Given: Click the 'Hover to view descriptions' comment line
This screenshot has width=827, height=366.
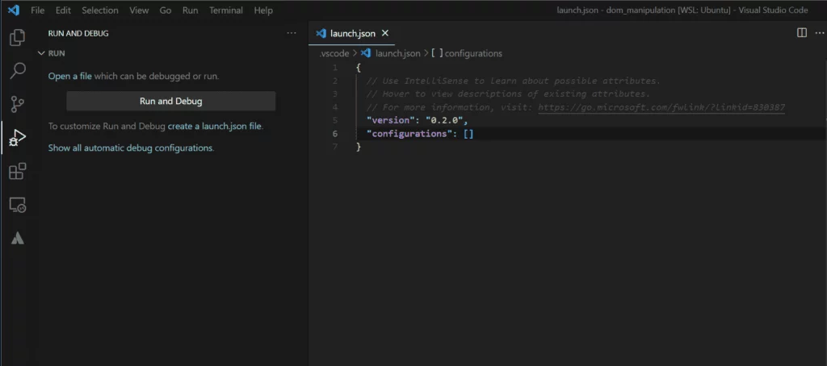Looking at the screenshot, I should (x=509, y=94).
